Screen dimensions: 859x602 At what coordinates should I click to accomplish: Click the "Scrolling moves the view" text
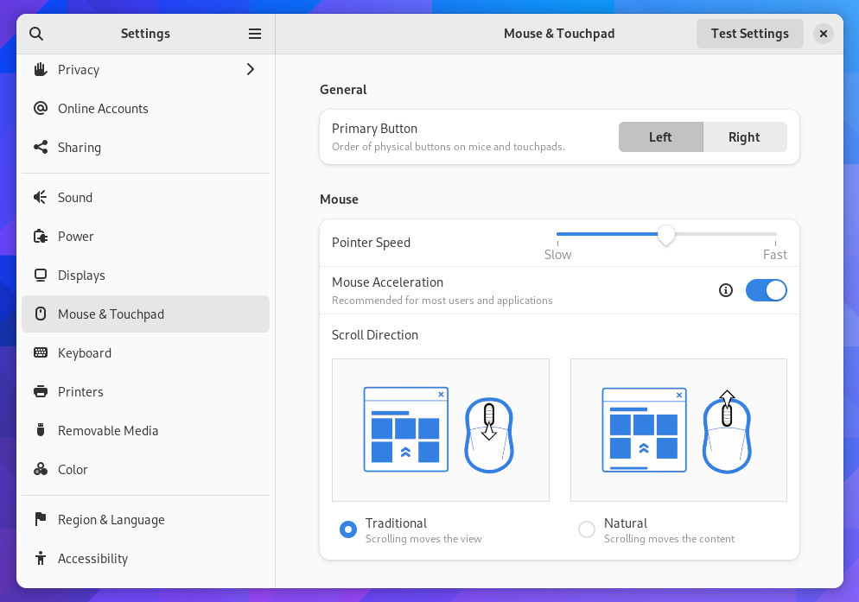point(423,538)
